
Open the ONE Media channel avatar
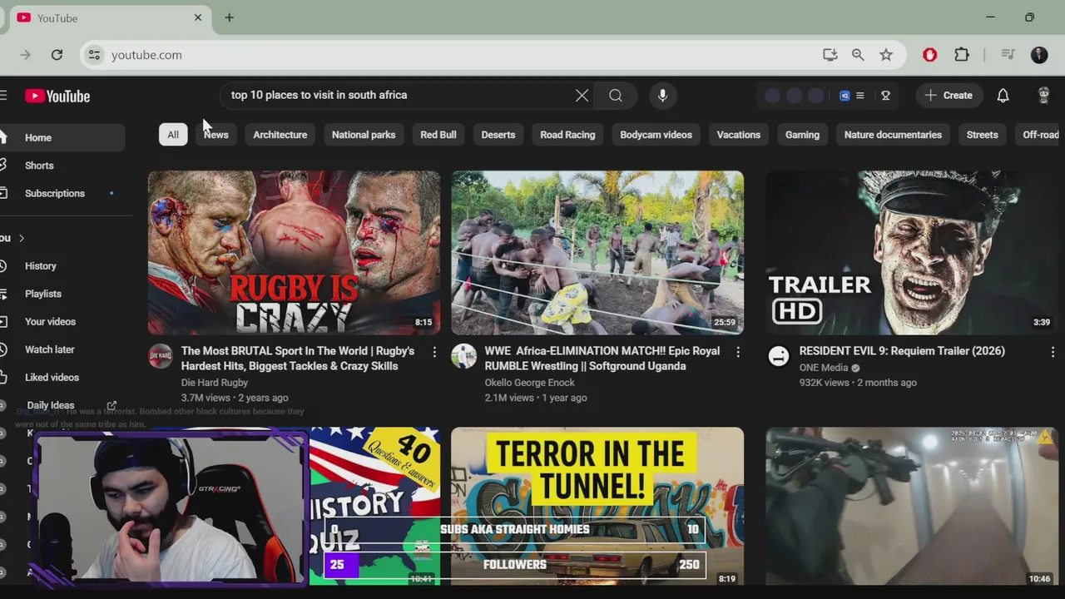779,356
